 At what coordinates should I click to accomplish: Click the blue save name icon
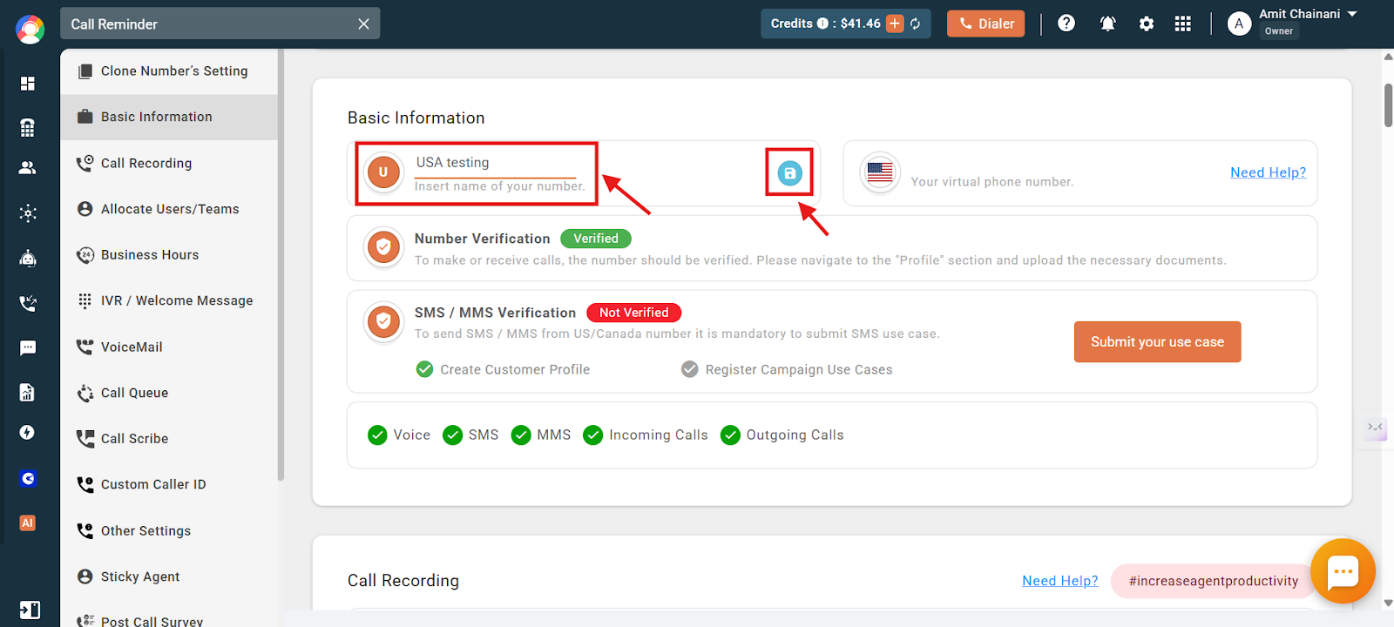(x=789, y=173)
